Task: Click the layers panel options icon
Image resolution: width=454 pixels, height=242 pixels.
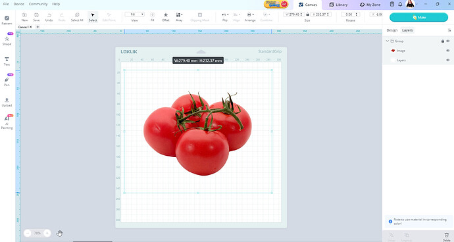Action: pos(449,30)
